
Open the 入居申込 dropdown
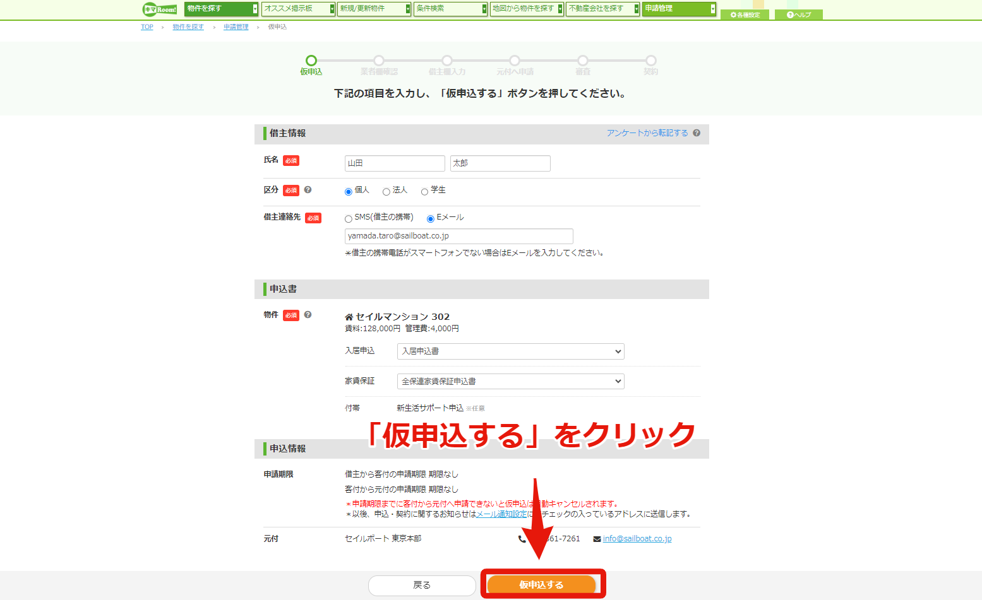click(510, 351)
